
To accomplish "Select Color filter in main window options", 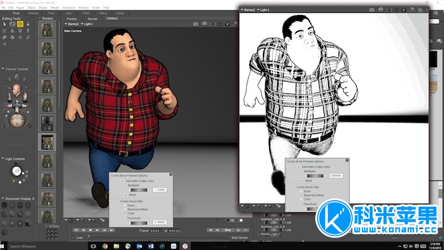I will click(x=125, y=213).
